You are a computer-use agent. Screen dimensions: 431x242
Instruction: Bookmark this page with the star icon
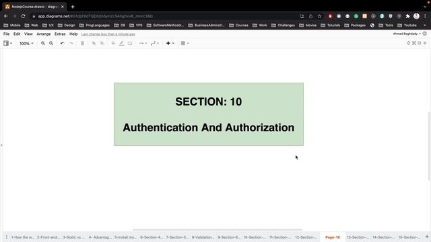[x=319, y=16]
